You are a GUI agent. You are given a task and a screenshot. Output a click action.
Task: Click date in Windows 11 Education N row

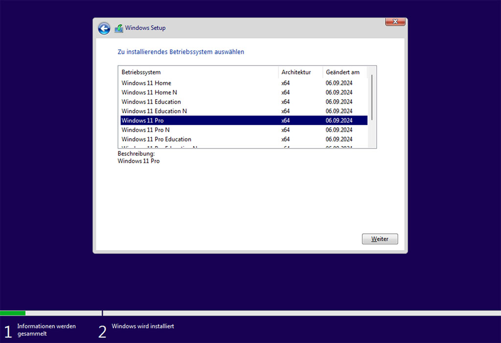pos(339,111)
